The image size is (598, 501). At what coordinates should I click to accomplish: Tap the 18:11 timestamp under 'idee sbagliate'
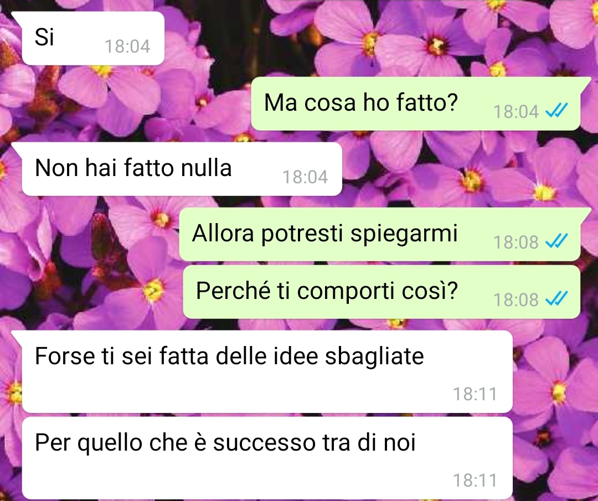475,394
